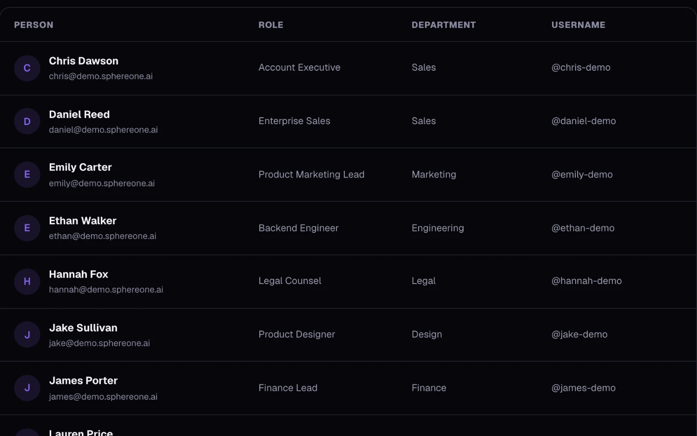Open the Chris Dawson name
This screenshot has height=436, width=697.
[84, 61]
